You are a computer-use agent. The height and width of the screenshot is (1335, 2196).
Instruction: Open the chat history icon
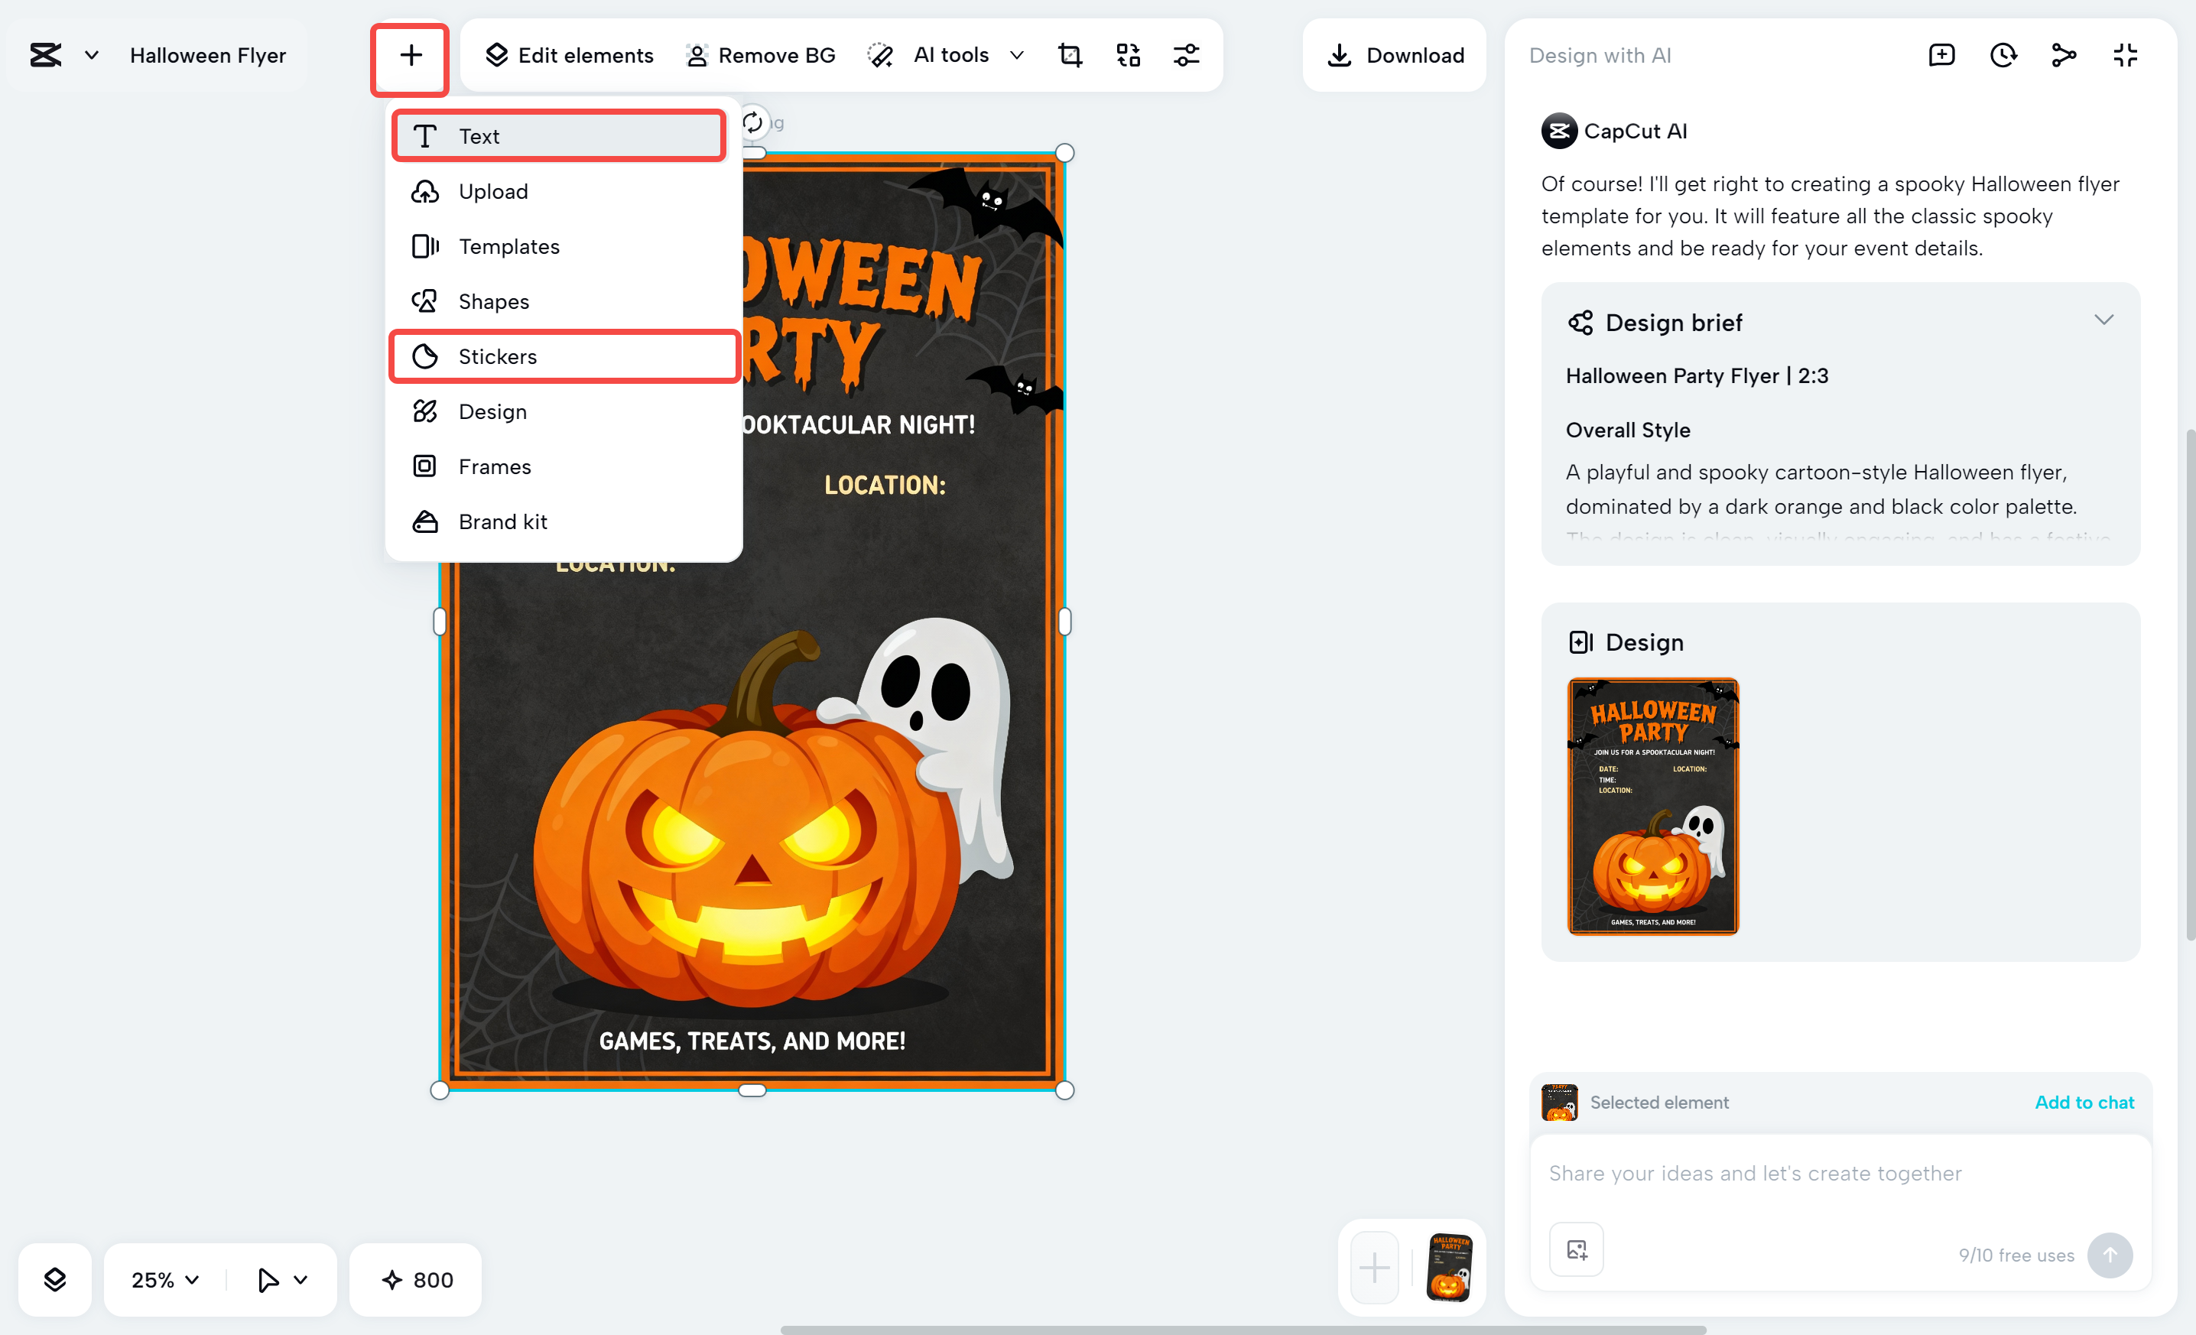[x=2003, y=54]
